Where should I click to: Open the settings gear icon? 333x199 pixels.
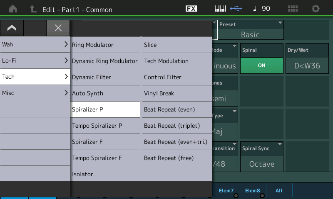(x=316, y=9)
